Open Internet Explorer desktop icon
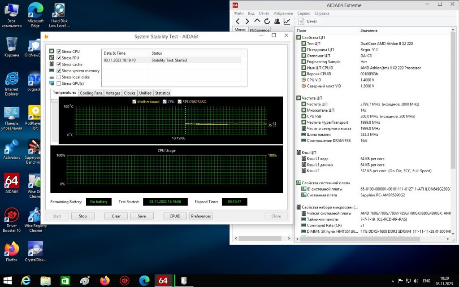Image resolution: width=459 pixels, height=287 pixels. tap(12, 84)
